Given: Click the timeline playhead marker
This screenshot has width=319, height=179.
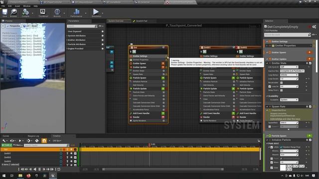Looking at the screenshot, I should point(150,145).
